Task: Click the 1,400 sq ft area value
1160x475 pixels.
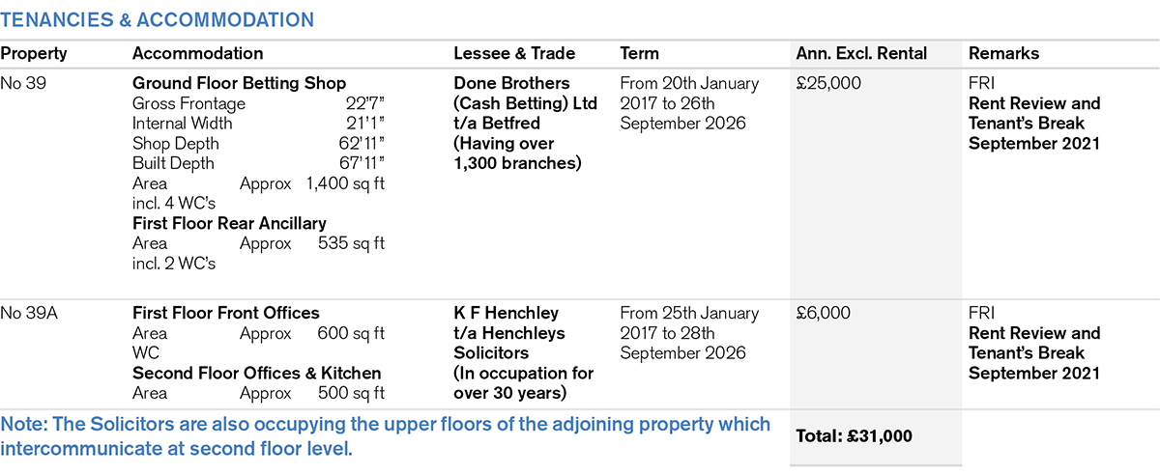Action: 345,183
